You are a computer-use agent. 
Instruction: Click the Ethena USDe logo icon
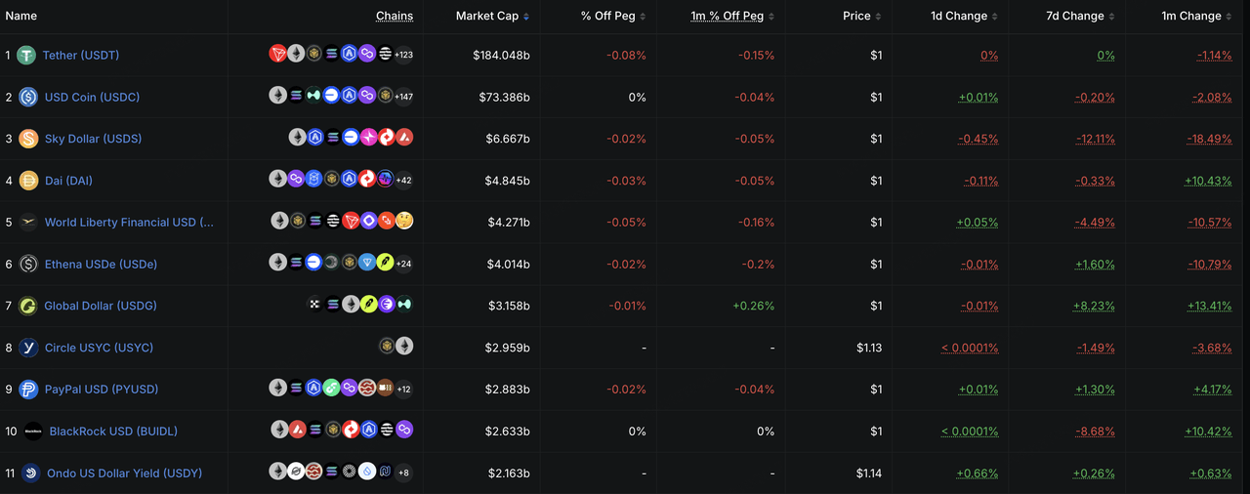27,265
